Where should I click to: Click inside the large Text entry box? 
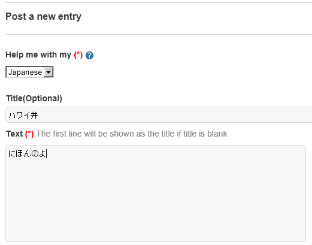[x=156, y=193]
